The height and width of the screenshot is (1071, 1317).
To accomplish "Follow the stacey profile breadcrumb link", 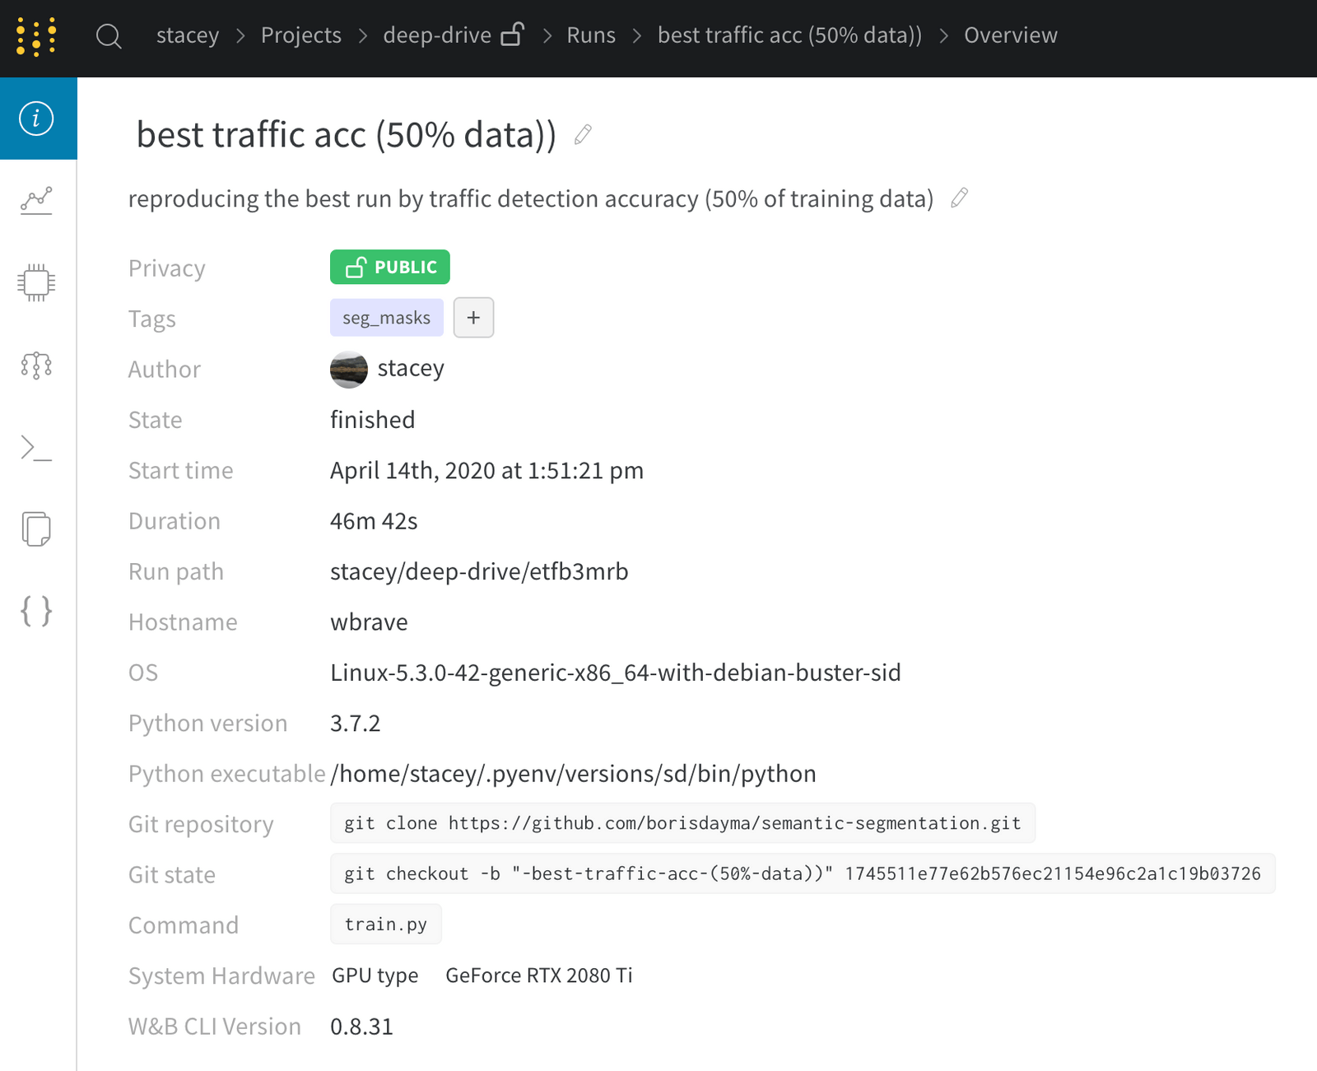I will tap(187, 35).
